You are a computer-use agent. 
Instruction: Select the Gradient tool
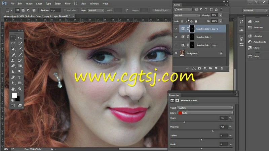20,66
